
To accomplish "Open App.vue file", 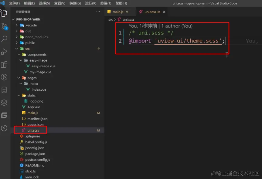I will pyautogui.click(x=34, y=107).
